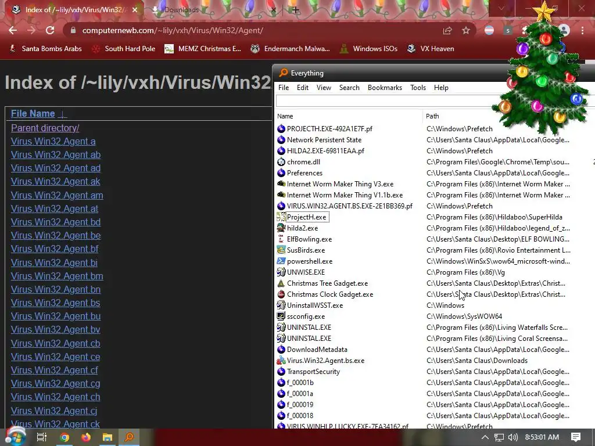Open Firefox from the taskbar
The height and width of the screenshot is (446, 595).
click(86, 437)
